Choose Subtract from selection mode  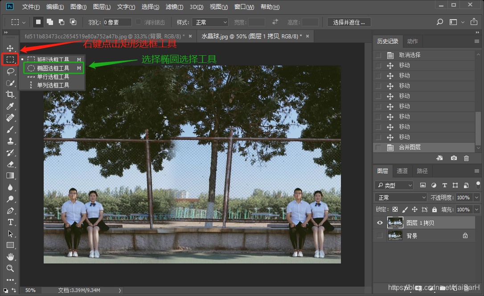coord(62,22)
